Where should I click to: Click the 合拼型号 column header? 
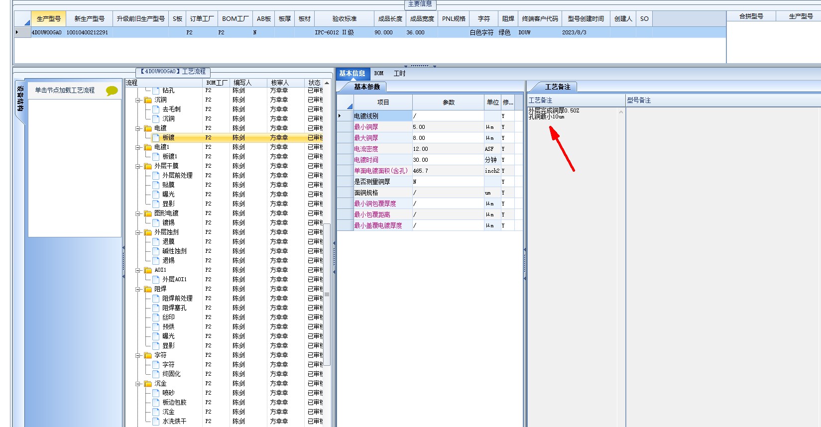click(751, 16)
